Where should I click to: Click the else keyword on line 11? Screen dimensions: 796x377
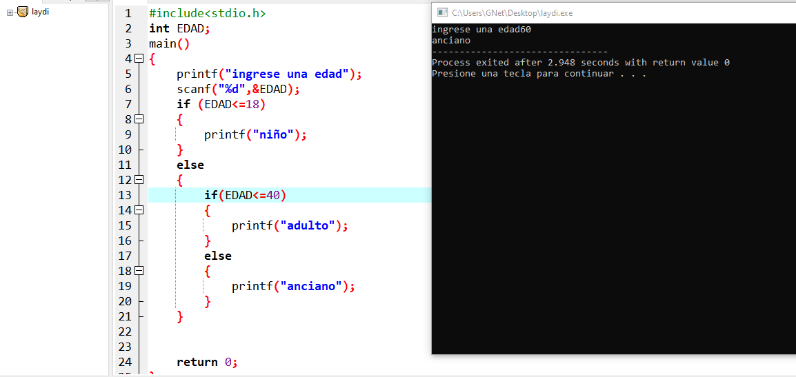190,165
